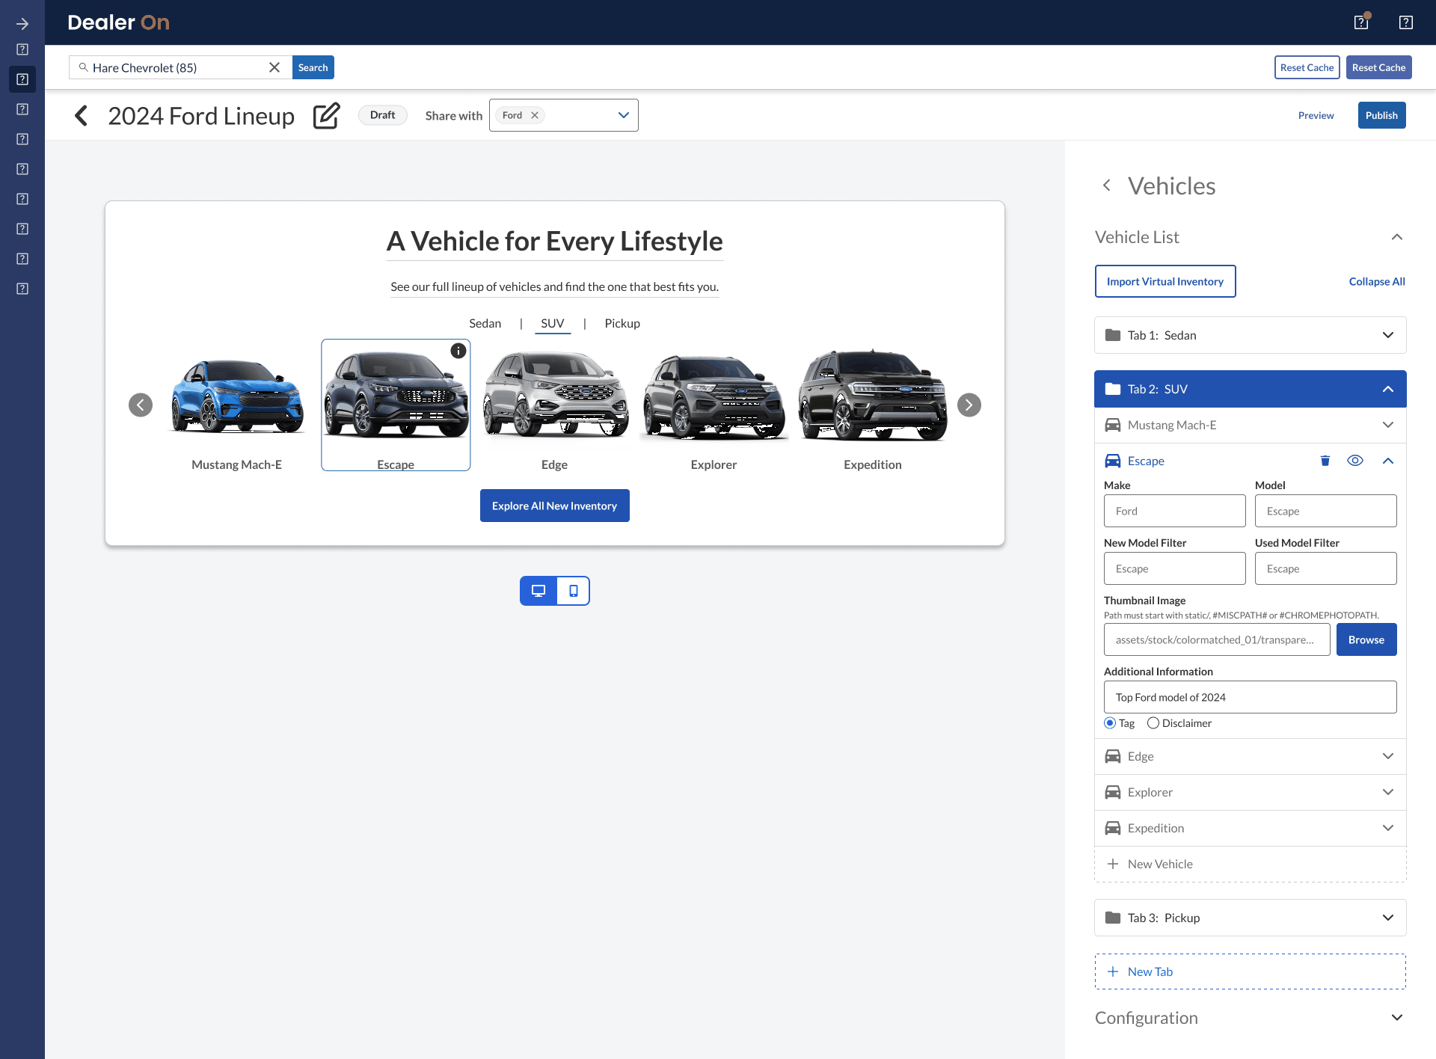Screen dimensions: 1436x1059
Task: Click the plus icon beside New Vehicle
Action: tap(1113, 864)
